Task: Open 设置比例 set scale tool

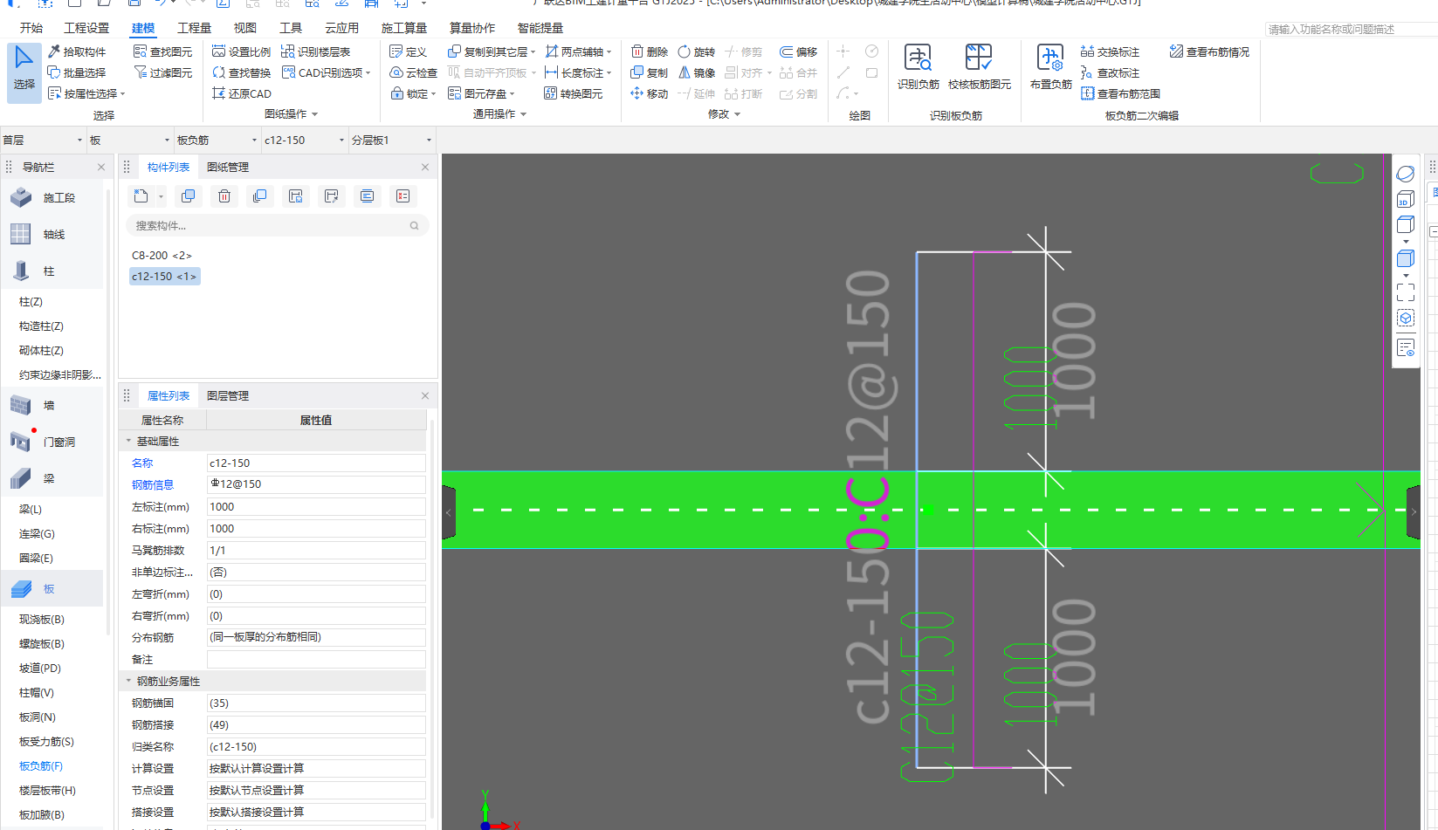Action: point(242,51)
